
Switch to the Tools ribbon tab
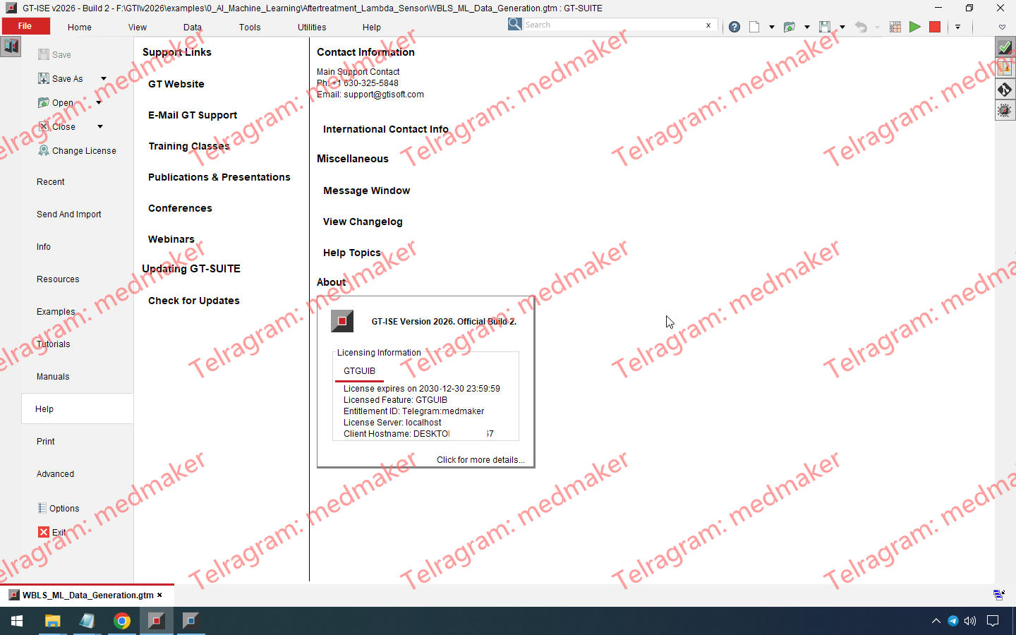coord(250,27)
